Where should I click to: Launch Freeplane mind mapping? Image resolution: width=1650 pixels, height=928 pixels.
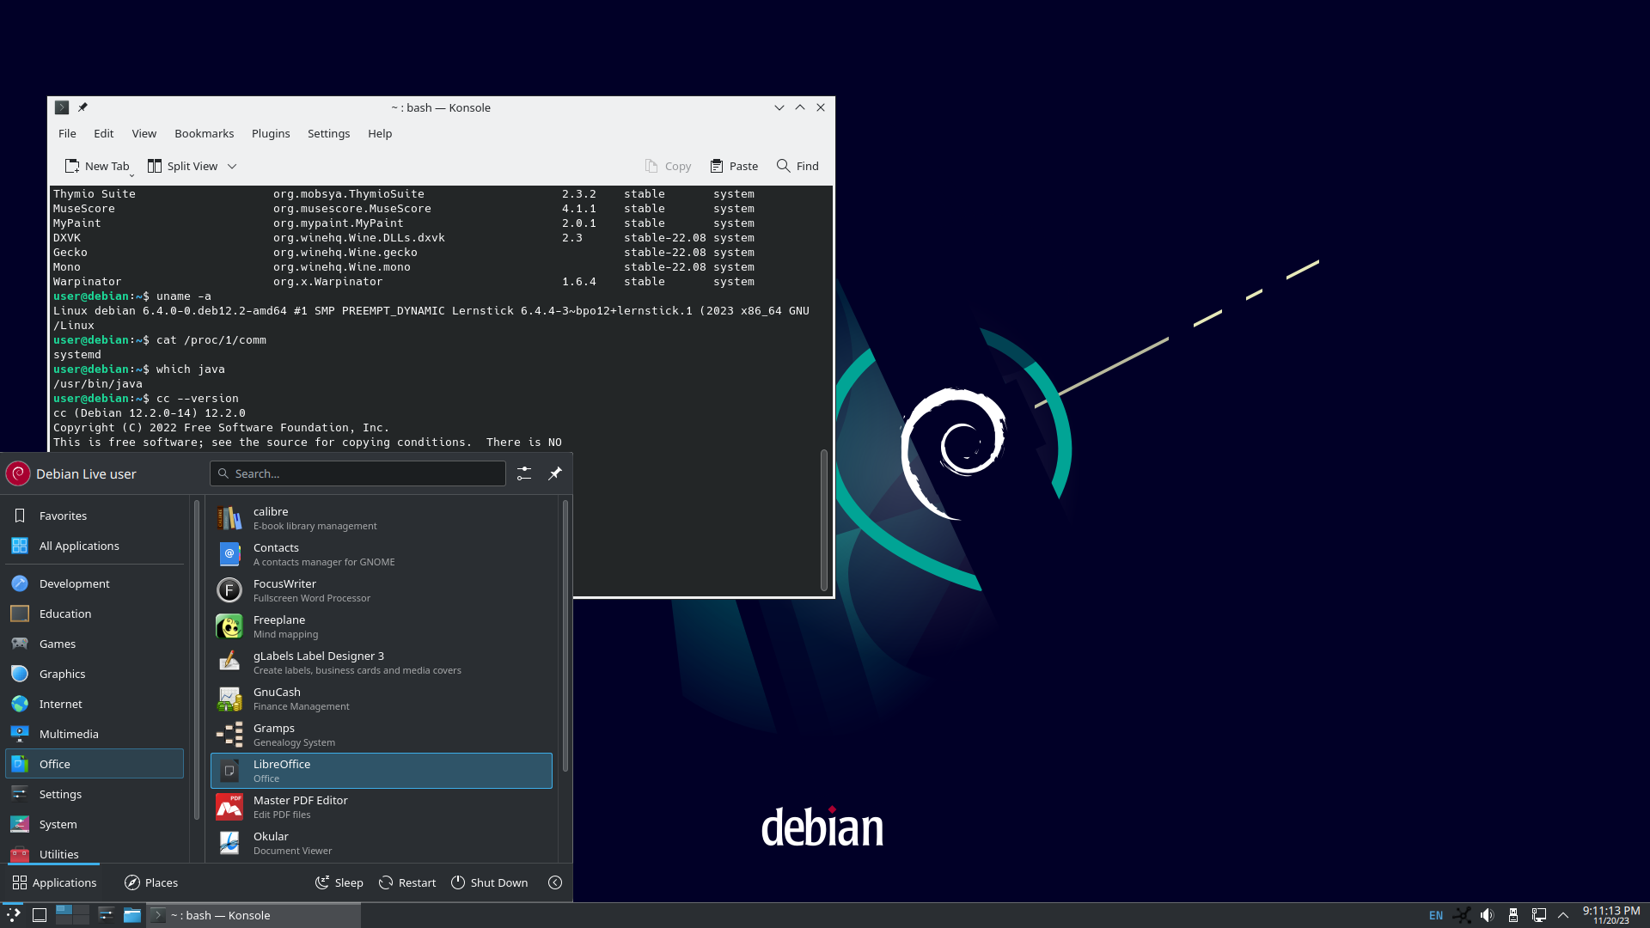[x=382, y=626]
